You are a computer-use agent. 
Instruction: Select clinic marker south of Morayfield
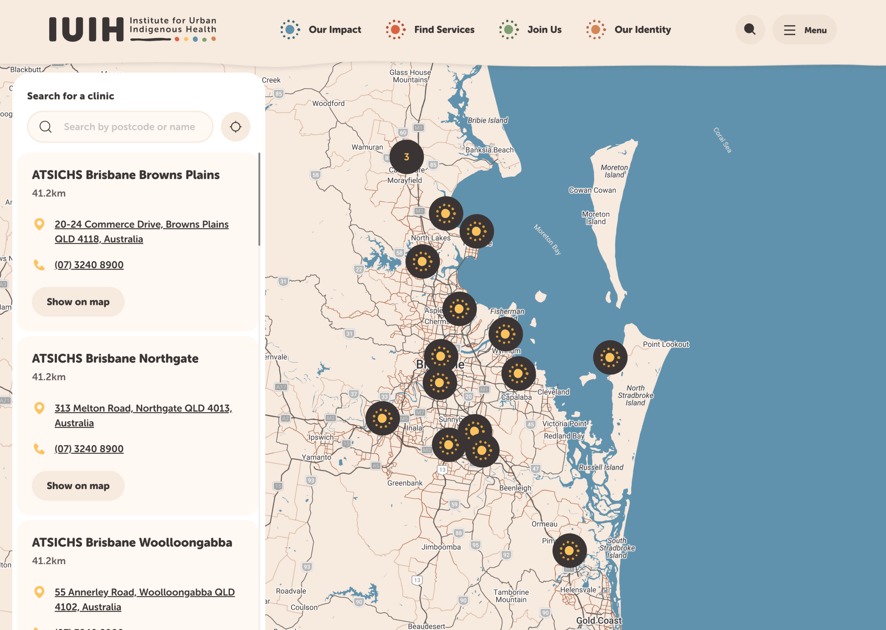tap(445, 213)
